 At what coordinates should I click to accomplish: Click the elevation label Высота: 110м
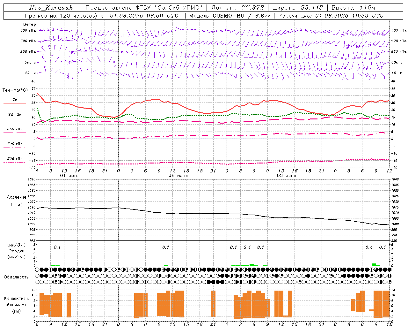point(353,8)
